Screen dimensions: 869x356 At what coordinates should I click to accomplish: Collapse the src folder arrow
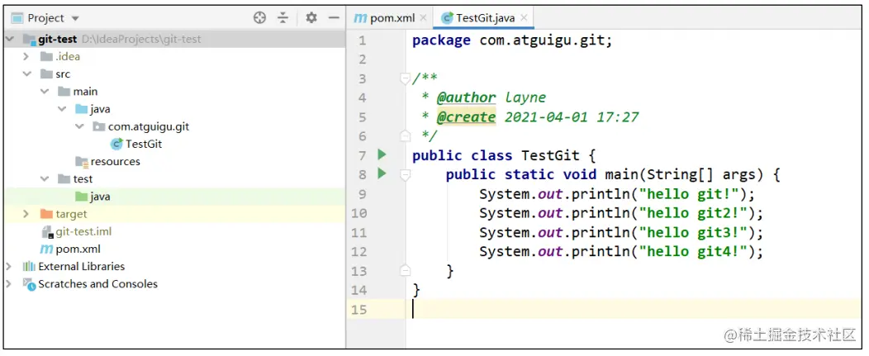[x=26, y=74]
